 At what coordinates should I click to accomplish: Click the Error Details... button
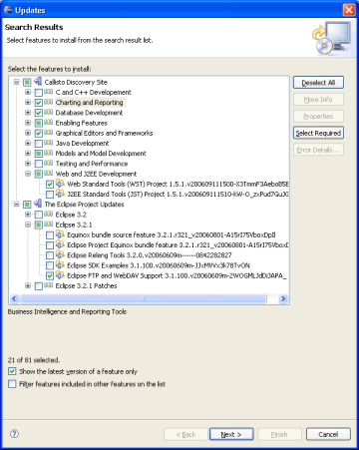[x=318, y=150]
